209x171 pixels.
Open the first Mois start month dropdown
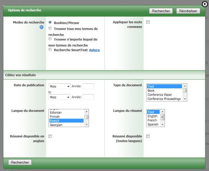[x=59, y=86]
